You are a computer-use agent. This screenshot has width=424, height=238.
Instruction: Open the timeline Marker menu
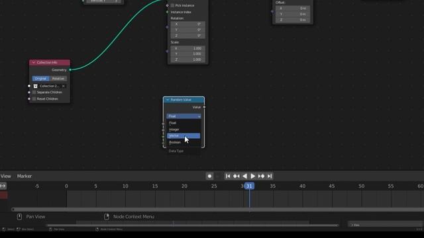25,177
